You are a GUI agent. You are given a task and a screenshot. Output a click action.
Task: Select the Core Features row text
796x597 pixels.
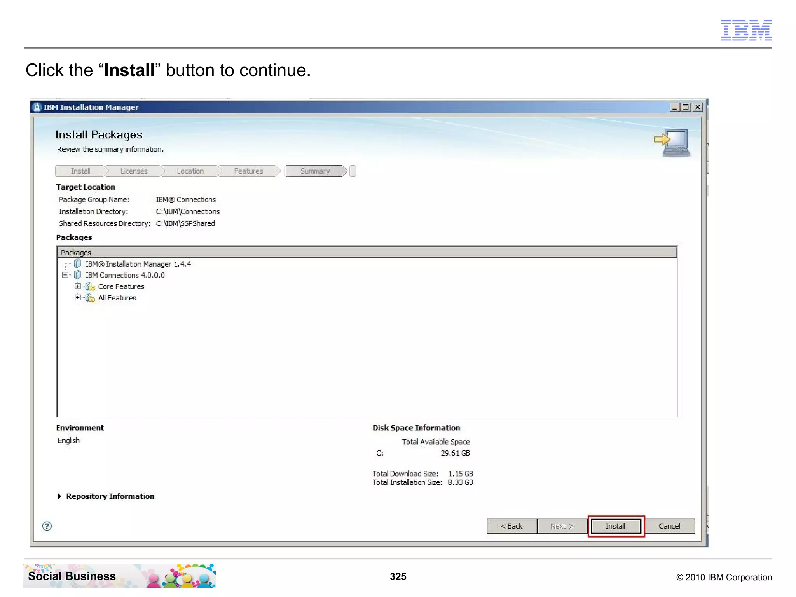coord(121,286)
